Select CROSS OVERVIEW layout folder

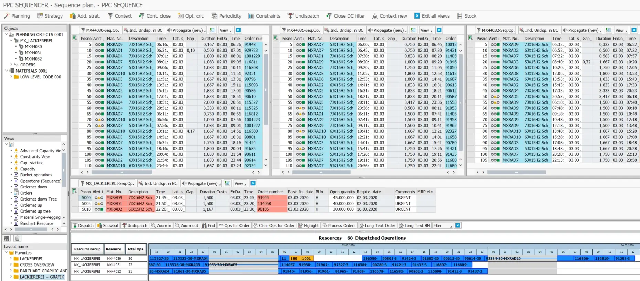click(37, 265)
